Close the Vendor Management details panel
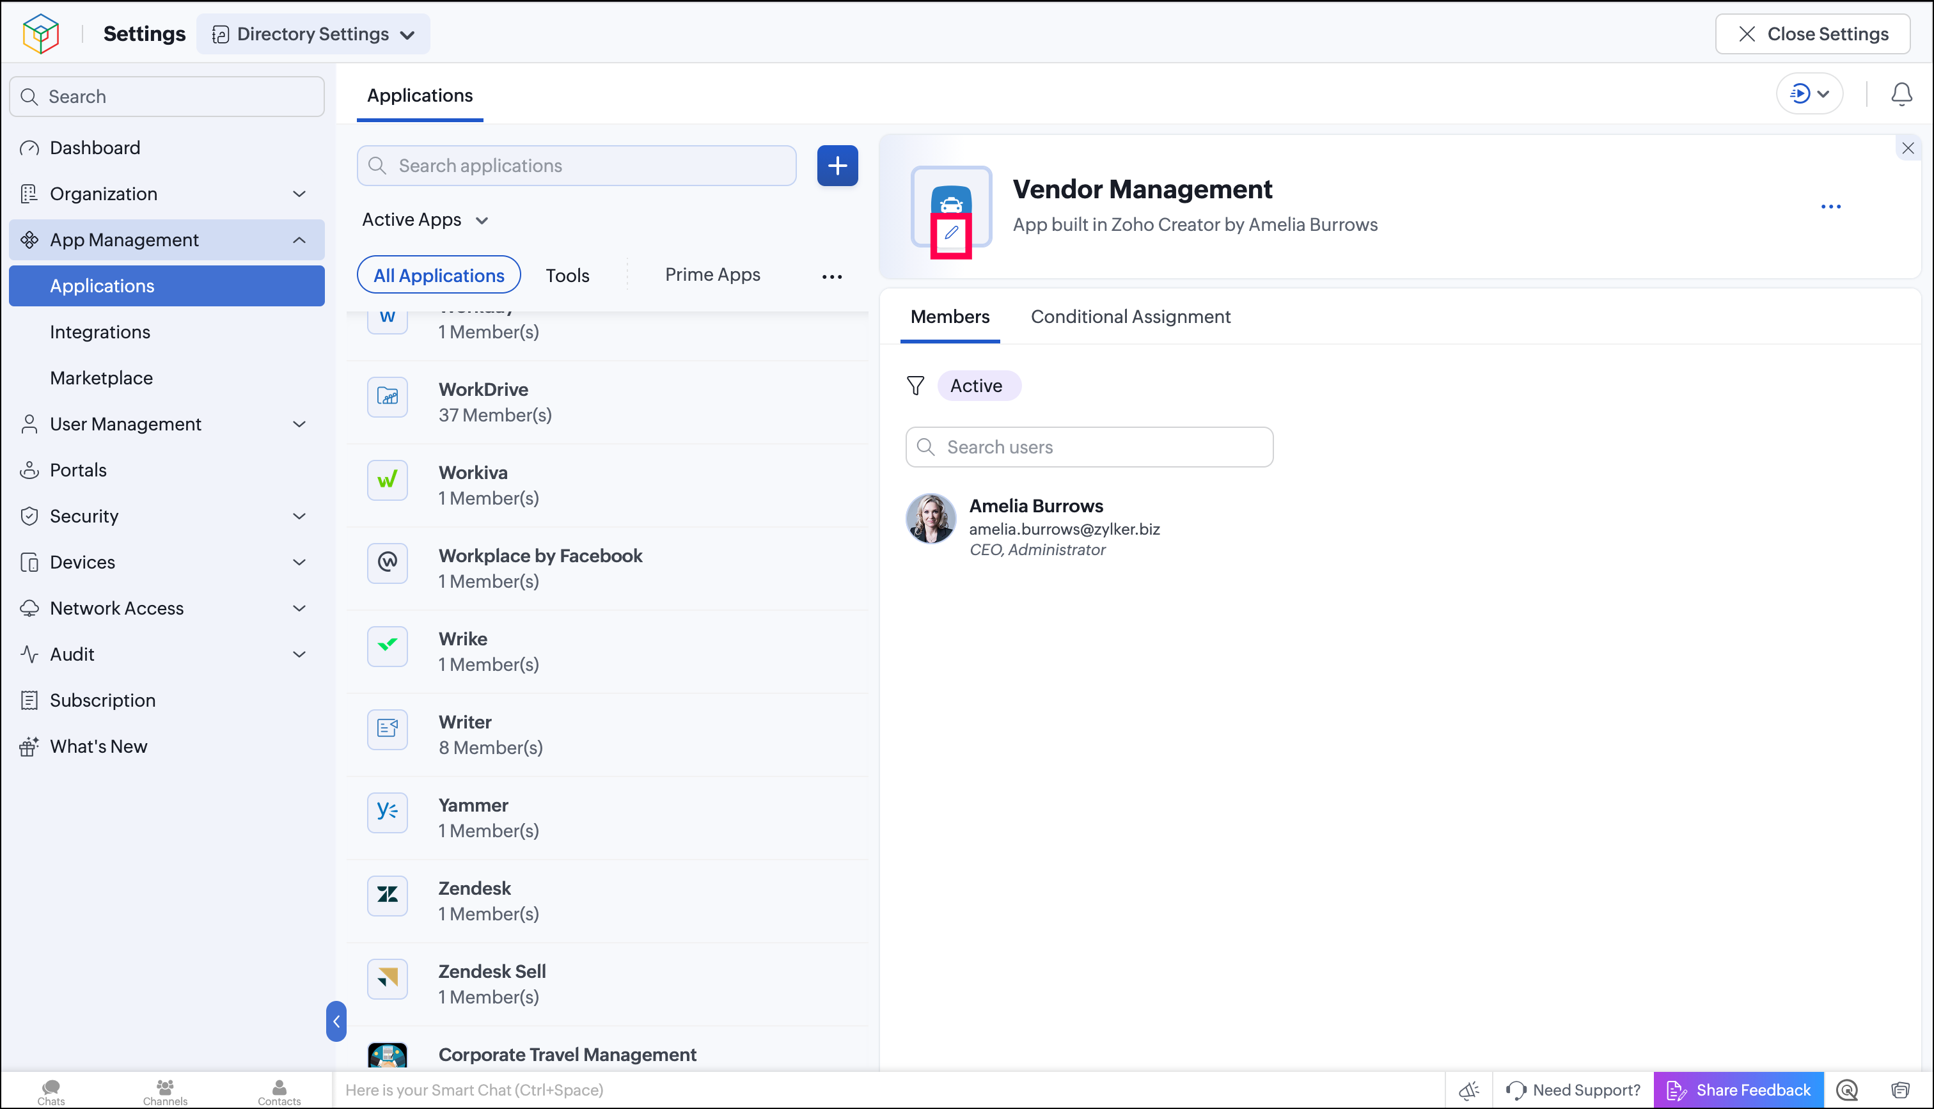 click(1907, 148)
